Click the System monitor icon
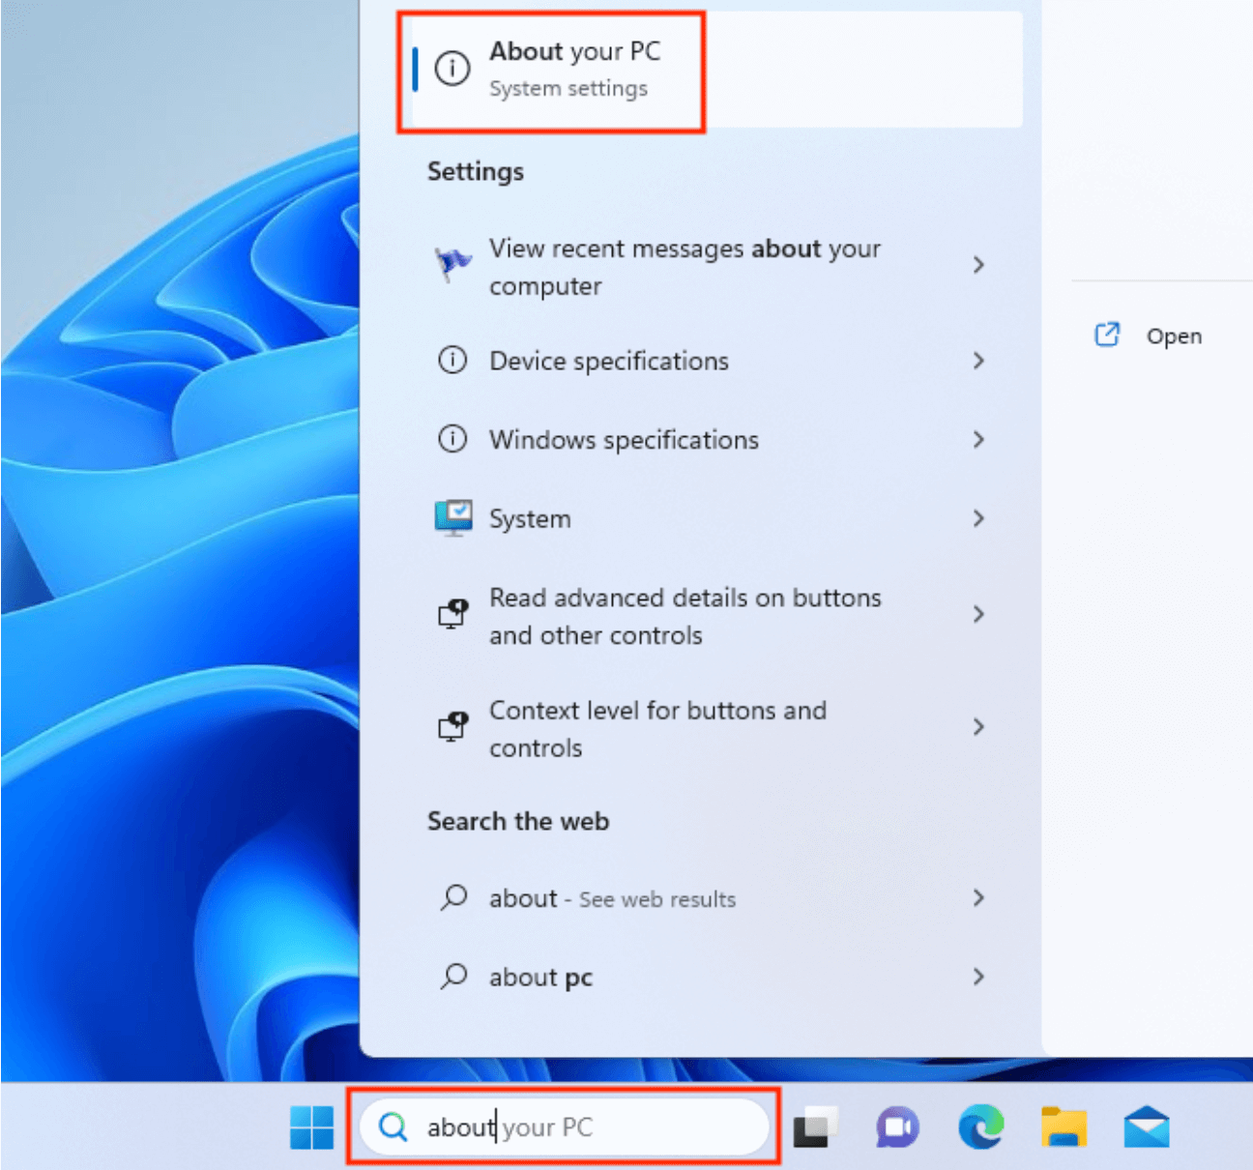Screen dimensions: 1253x1170 [x=452, y=518]
